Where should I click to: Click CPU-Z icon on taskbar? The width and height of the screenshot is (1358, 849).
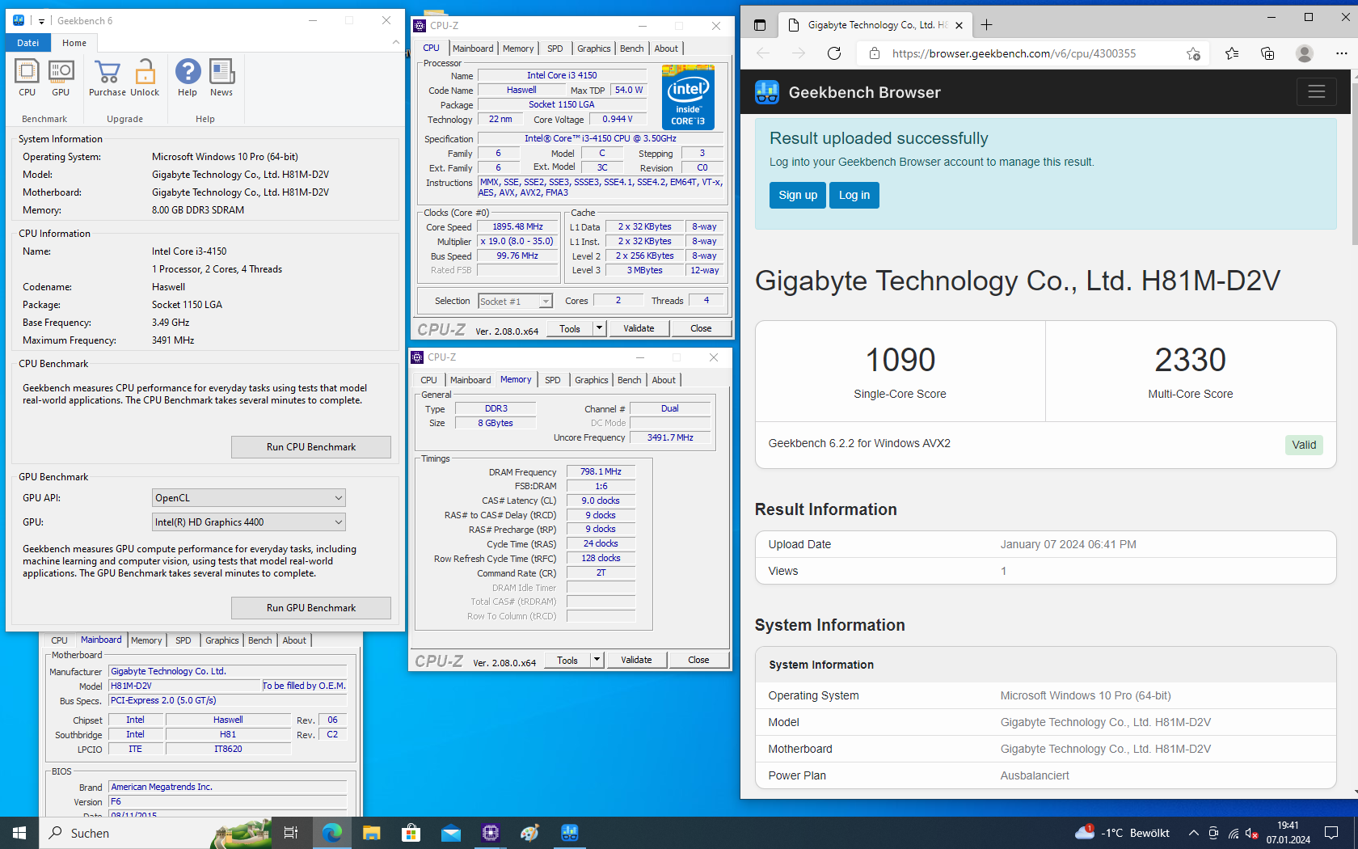point(491,833)
